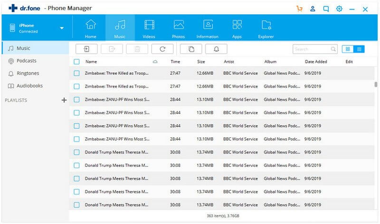Sort by the Artist column header
The image size is (380, 224).
229,62
